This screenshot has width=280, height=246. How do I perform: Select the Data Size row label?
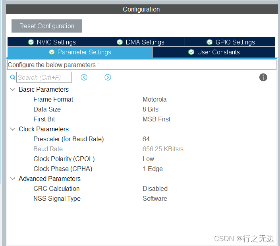[x=47, y=109]
